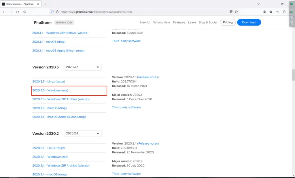Image resolution: width=295 pixels, height=178 pixels.
Task: Click the blue Download button
Action: pyautogui.click(x=249, y=22)
